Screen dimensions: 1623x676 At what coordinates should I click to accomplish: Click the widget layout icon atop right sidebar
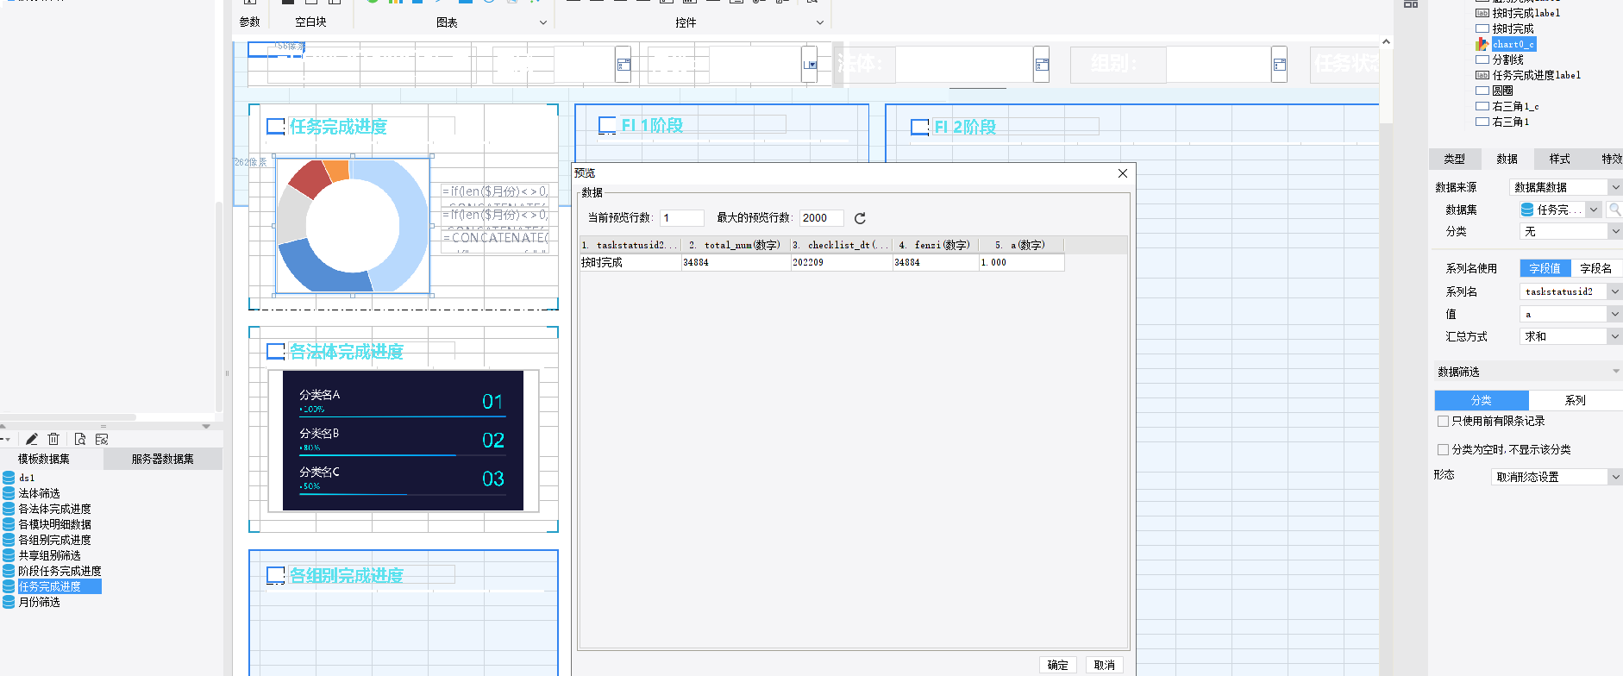pos(1411,4)
